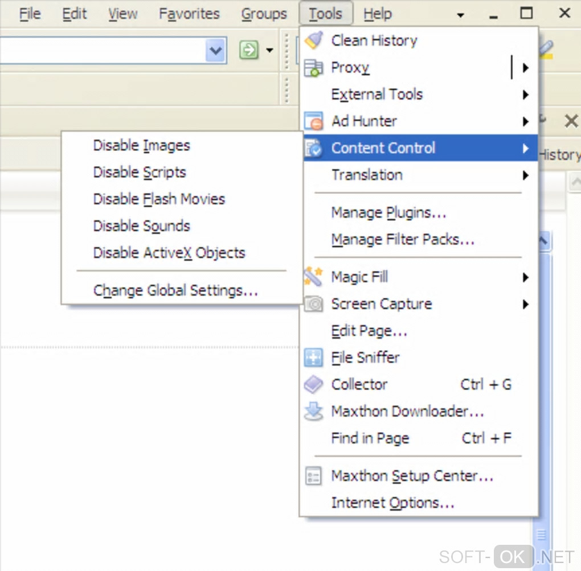Expand the Ad Hunter submenu arrow

(x=525, y=121)
